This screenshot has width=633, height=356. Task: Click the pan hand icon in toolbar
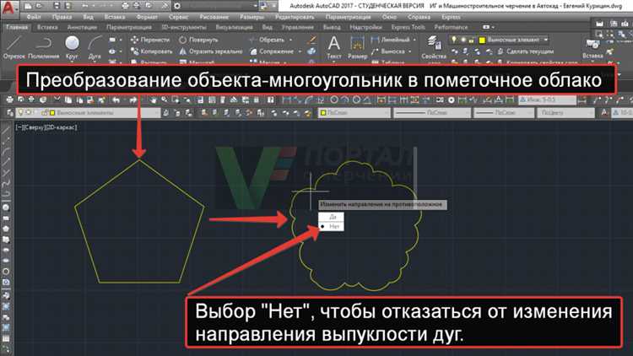(x=154, y=100)
